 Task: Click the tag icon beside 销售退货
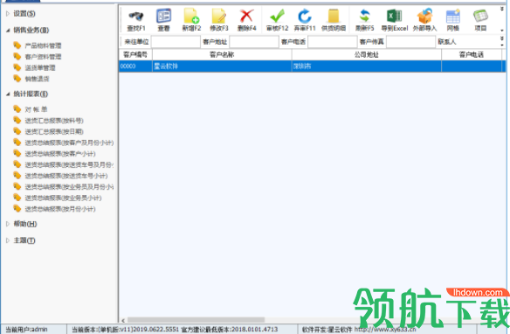pos(17,79)
